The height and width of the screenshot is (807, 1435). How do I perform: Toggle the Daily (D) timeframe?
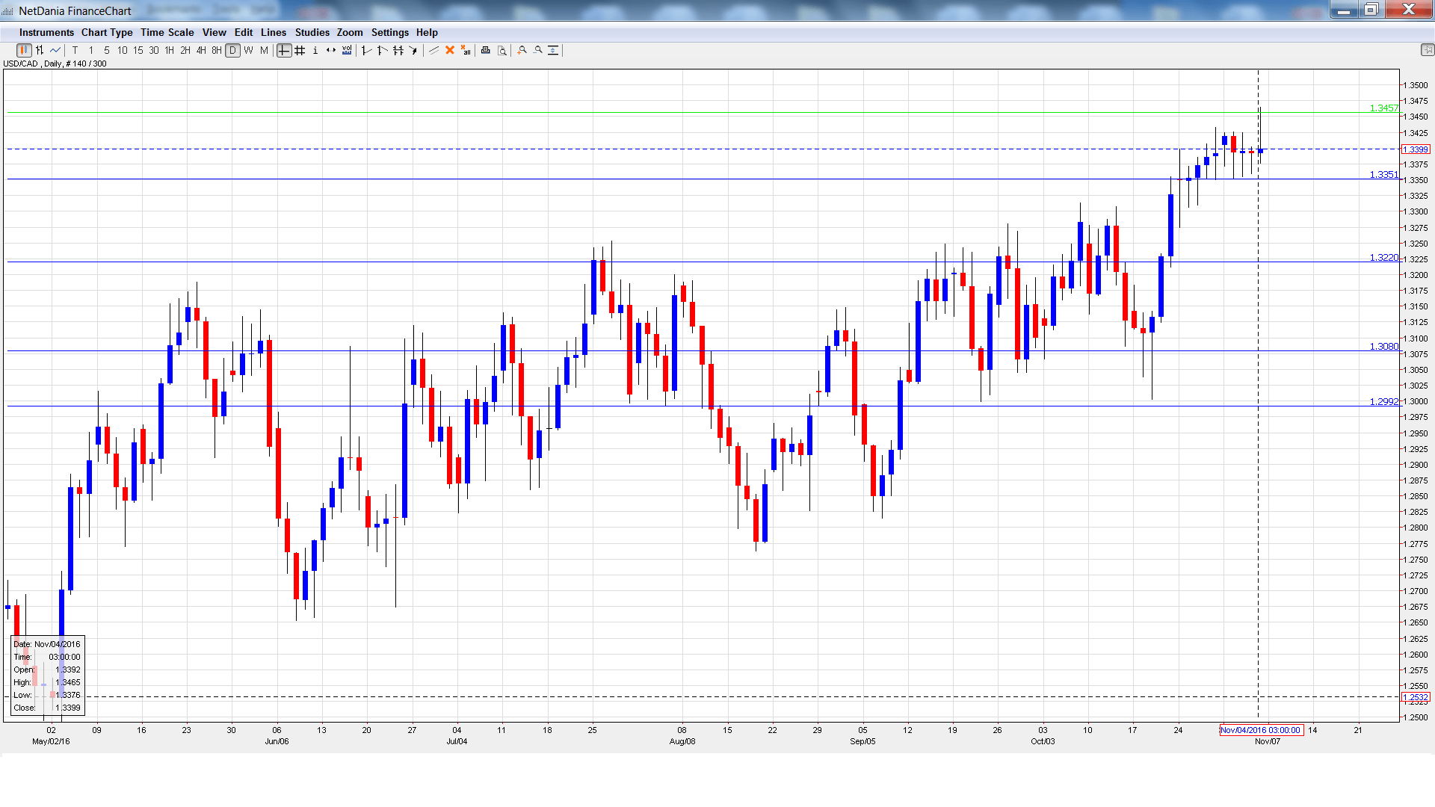tap(233, 50)
